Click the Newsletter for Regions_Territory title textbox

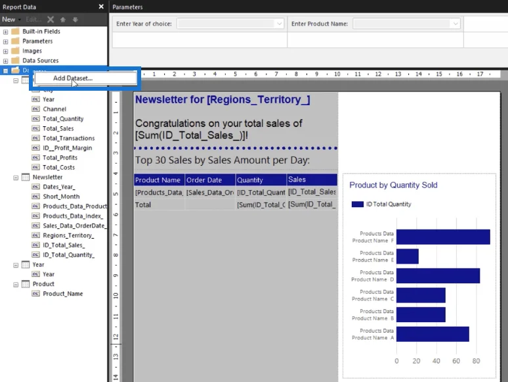coord(222,100)
